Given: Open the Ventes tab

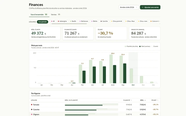Looking at the screenshot, I should tap(56, 14).
